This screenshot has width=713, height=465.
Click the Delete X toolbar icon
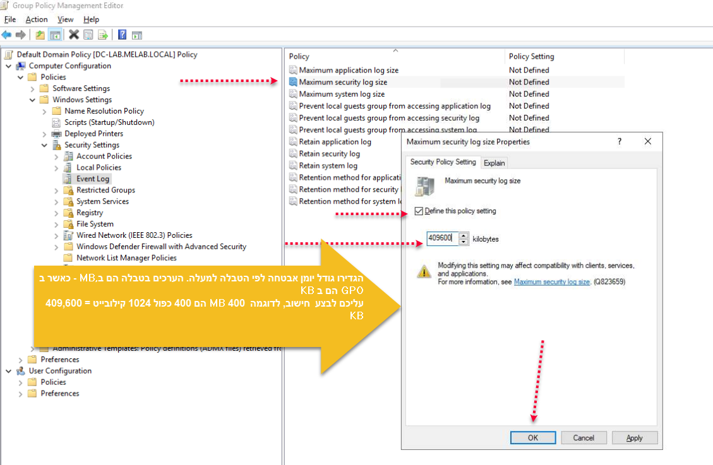tap(74, 35)
